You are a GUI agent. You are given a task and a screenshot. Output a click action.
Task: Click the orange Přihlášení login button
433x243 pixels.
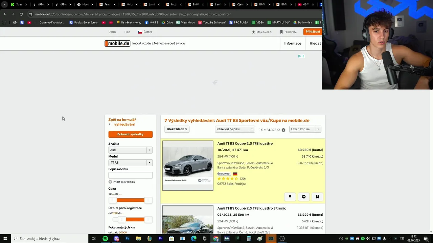click(313, 32)
